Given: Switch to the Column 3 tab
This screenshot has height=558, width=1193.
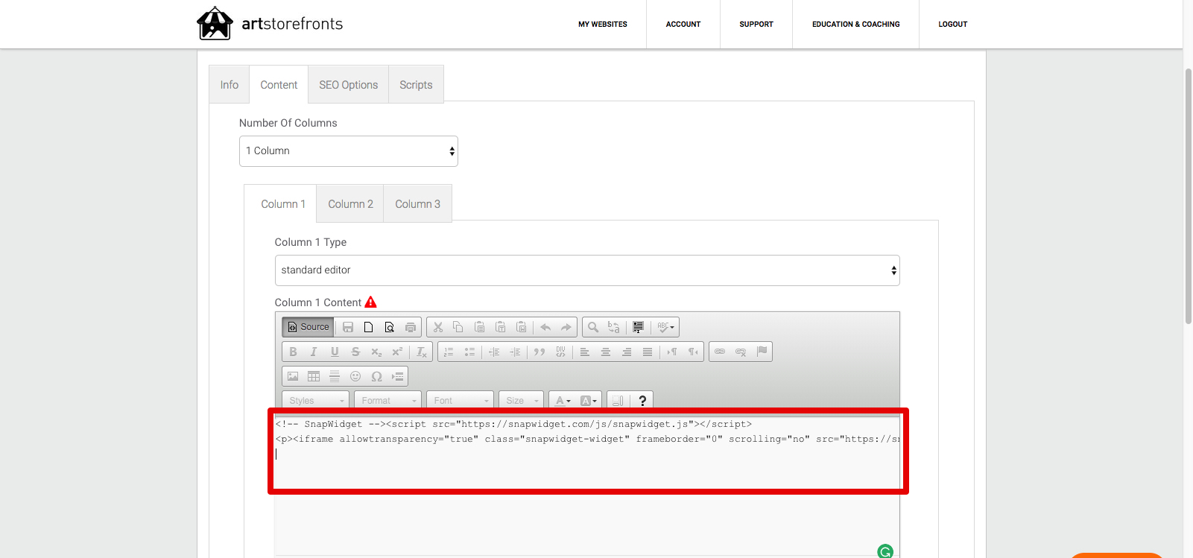Looking at the screenshot, I should pyautogui.click(x=417, y=204).
